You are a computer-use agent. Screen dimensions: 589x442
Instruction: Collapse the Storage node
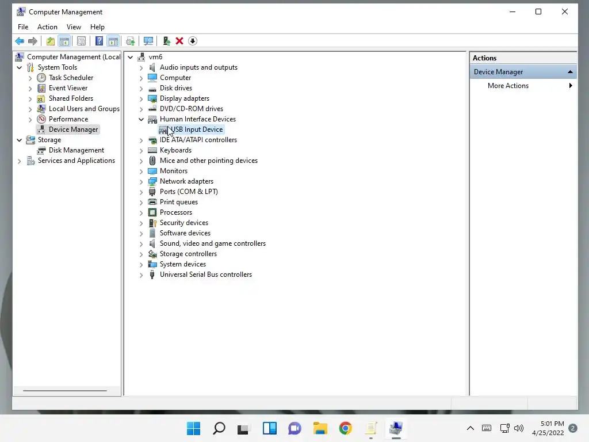[x=20, y=140]
